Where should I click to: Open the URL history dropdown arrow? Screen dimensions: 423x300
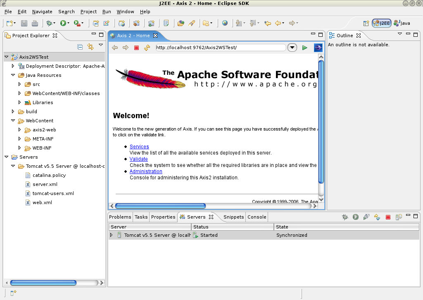(292, 48)
